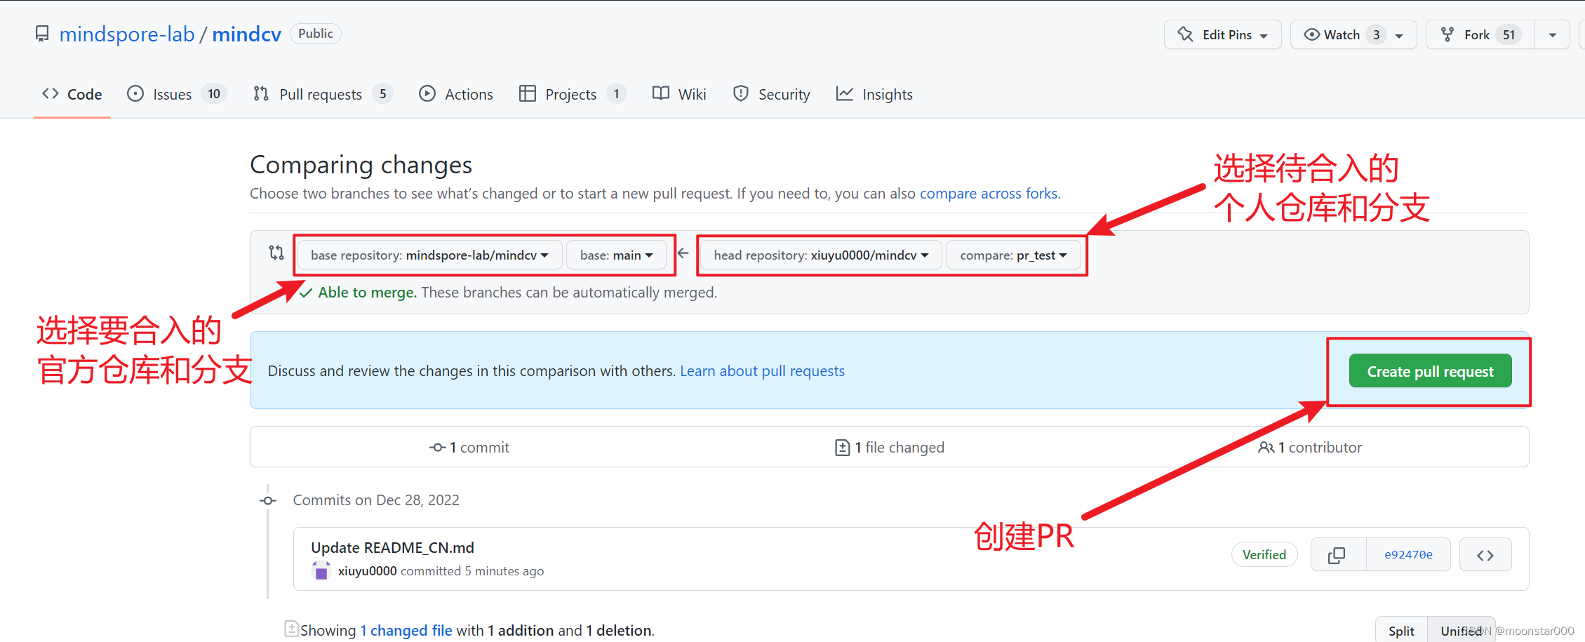1585x642 pixels.
Task: Click the diff icon before Showing
Action: pyautogui.click(x=291, y=629)
